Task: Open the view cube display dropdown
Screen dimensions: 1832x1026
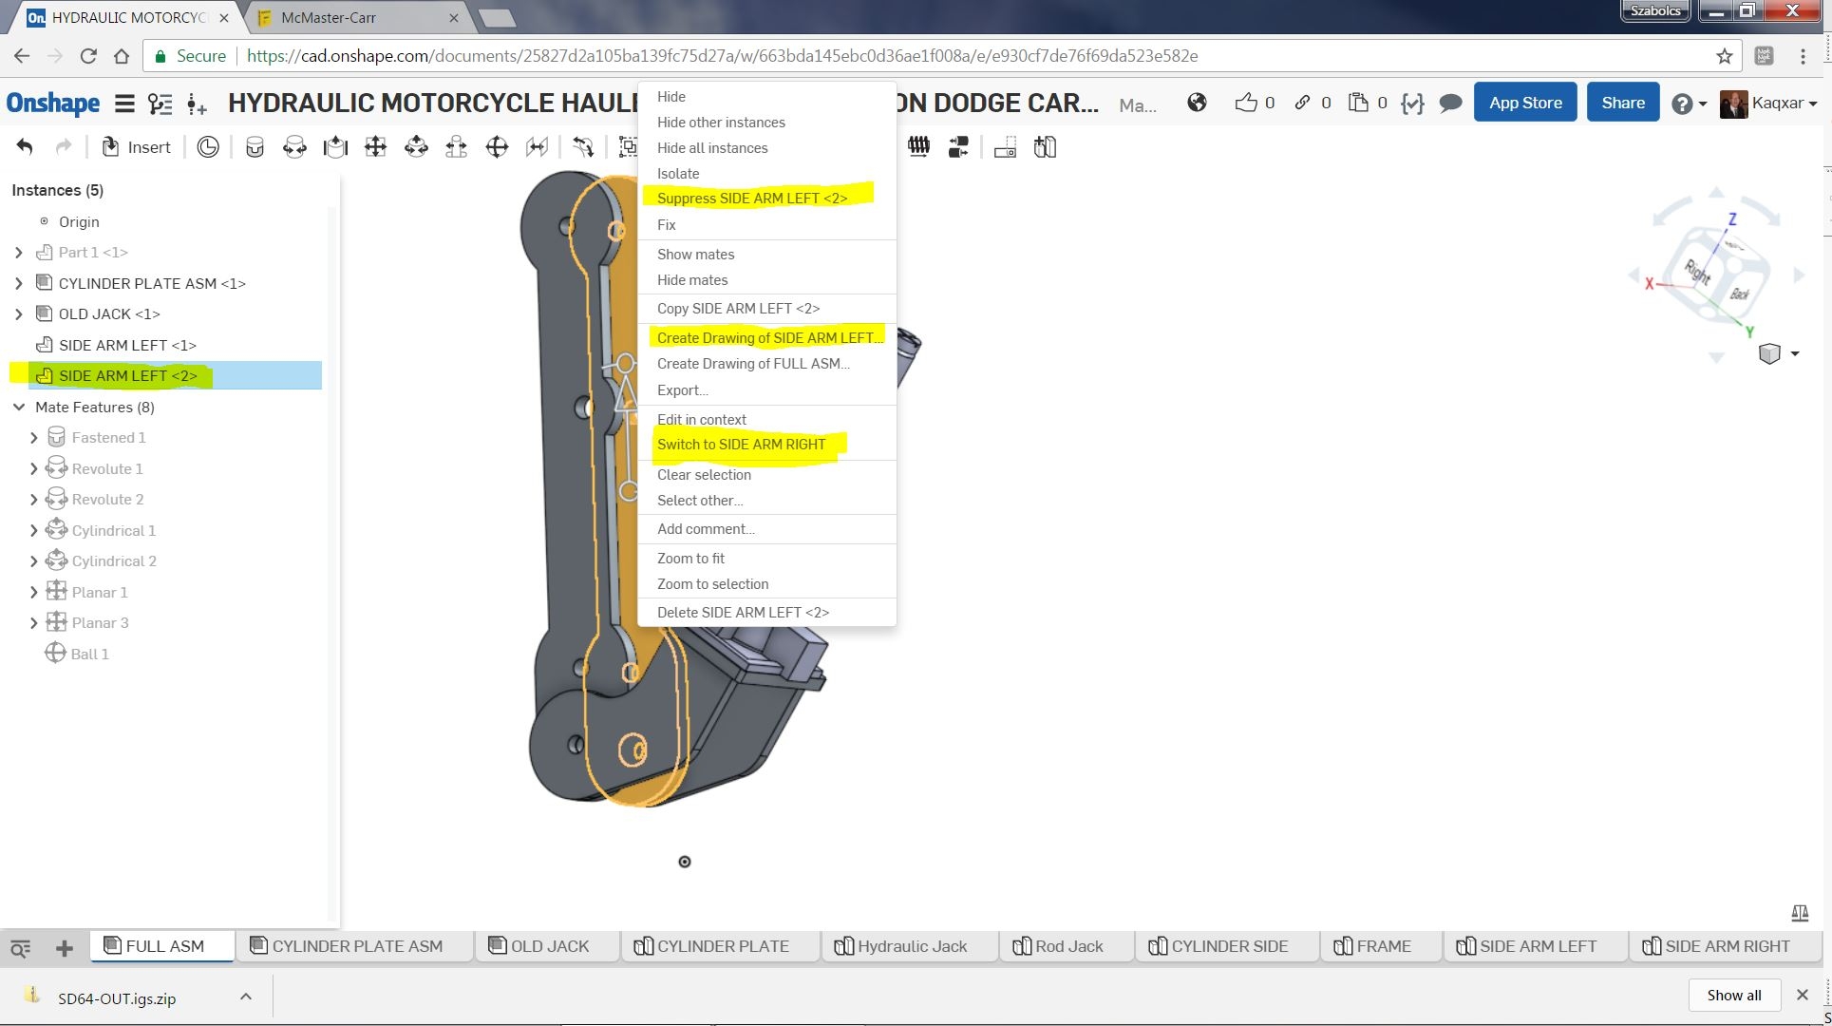Action: pyautogui.click(x=1794, y=353)
